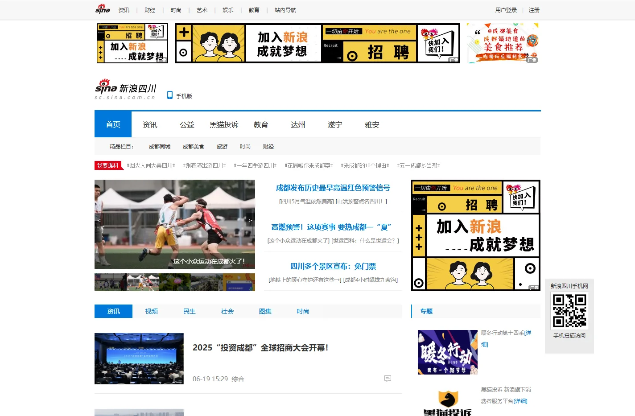Click 用户登录 to log in
635x416 pixels.
pyautogui.click(x=506, y=10)
